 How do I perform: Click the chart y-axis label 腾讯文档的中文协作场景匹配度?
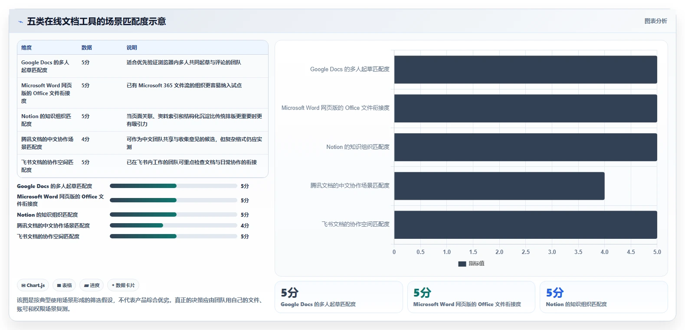point(350,185)
